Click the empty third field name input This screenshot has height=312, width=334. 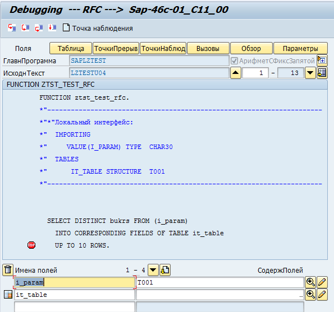(x=75, y=307)
